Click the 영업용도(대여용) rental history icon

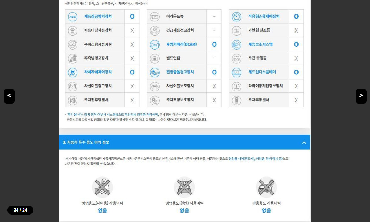(102, 187)
